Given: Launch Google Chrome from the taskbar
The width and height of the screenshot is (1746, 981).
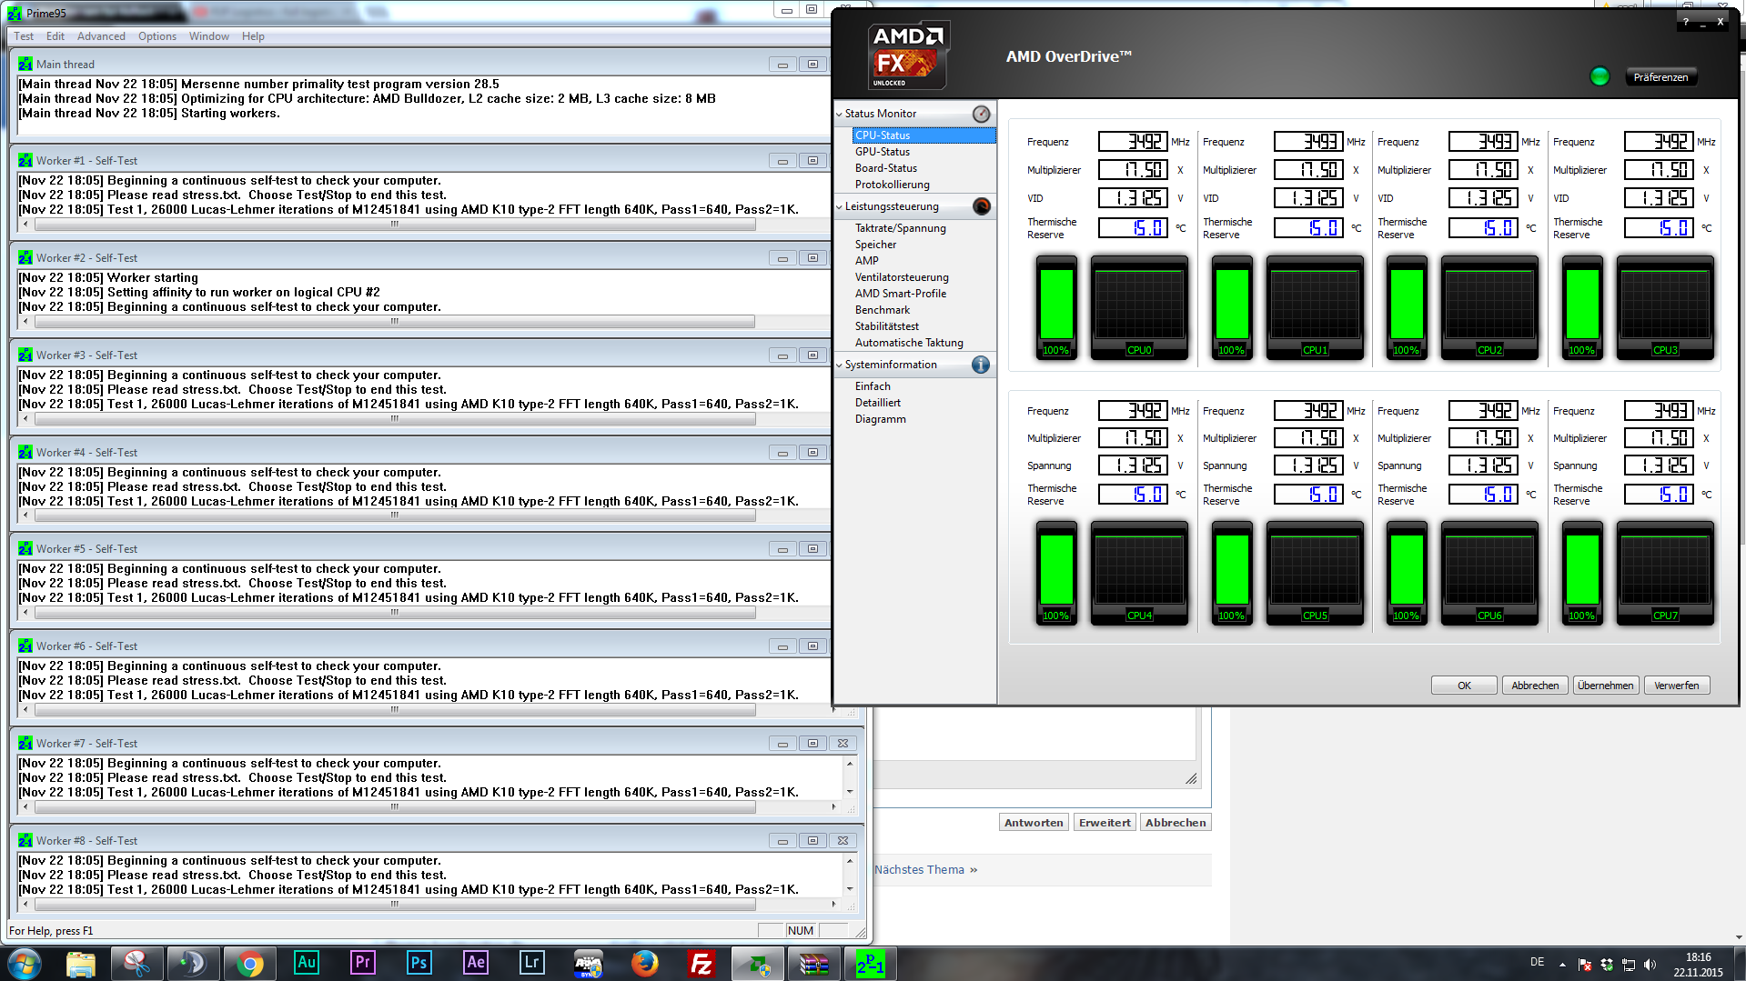Looking at the screenshot, I should pos(249,963).
